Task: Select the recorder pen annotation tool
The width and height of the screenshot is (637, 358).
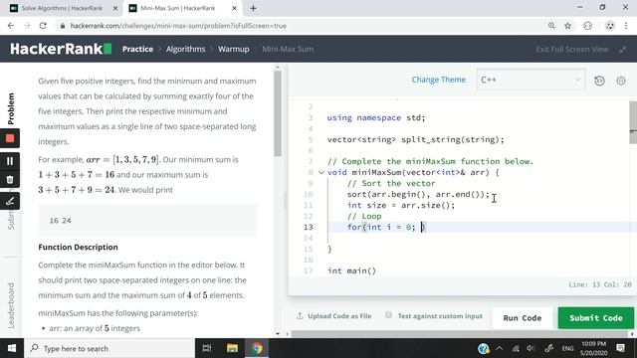Action: pyautogui.click(x=10, y=201)
